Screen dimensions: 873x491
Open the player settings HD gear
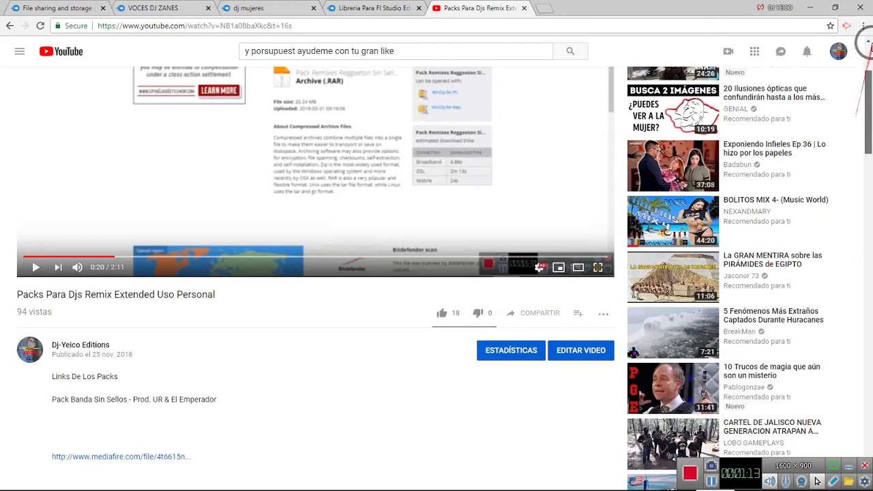(x=539, y=267)
